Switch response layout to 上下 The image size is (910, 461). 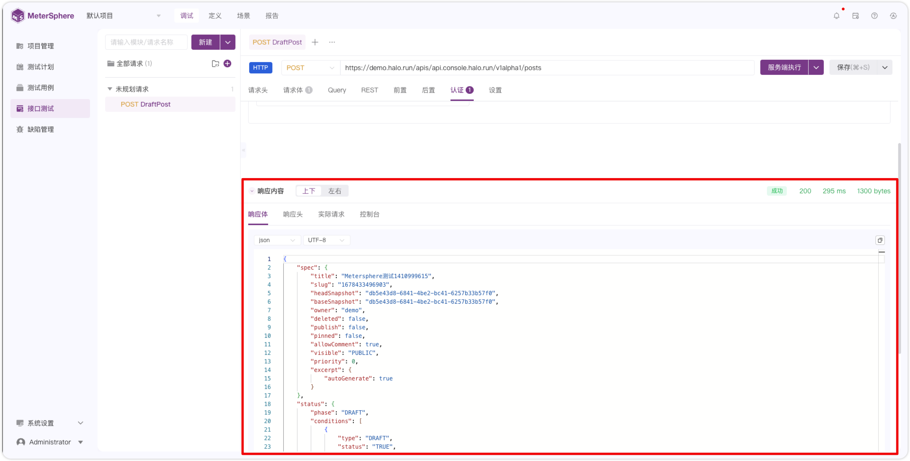pos(309,191)
